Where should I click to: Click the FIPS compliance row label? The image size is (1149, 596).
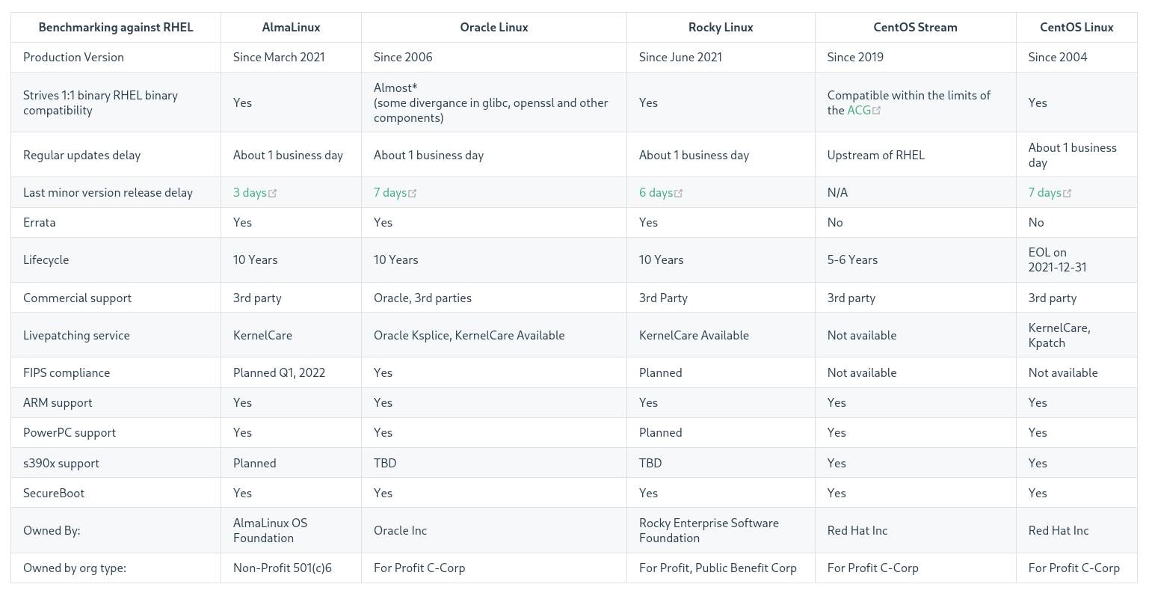click(67, 372)
